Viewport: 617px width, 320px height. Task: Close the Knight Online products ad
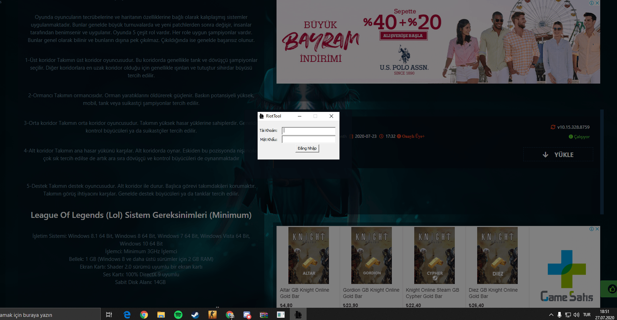coord(597,229)
